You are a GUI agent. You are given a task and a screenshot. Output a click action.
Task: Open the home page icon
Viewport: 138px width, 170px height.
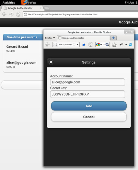point(114,44)
